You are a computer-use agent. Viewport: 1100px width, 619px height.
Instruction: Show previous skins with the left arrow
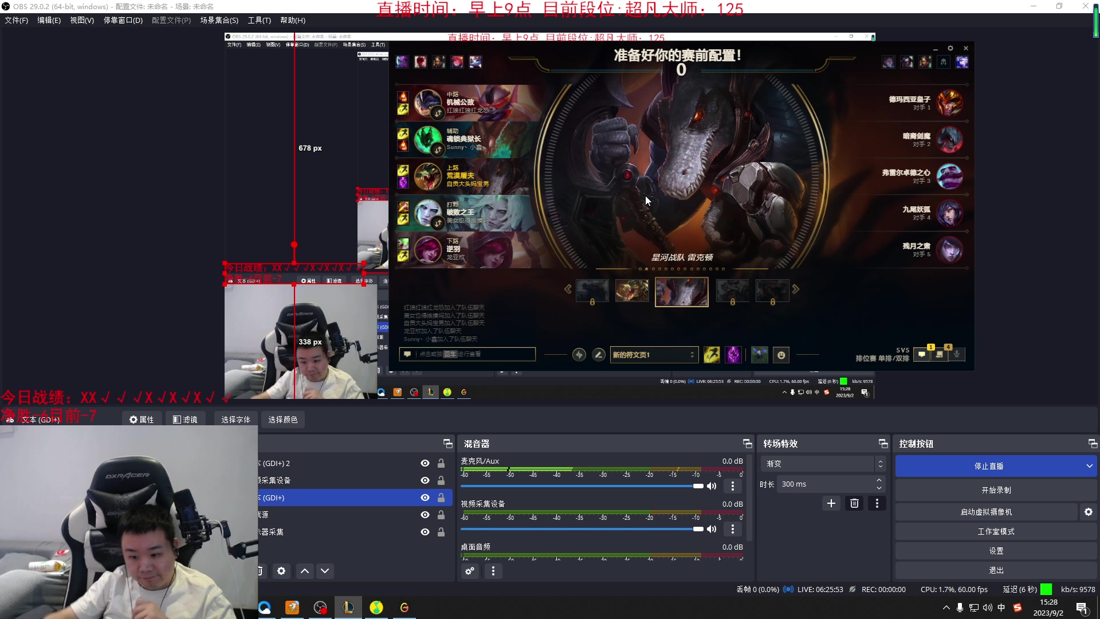(x=568, y=289)
